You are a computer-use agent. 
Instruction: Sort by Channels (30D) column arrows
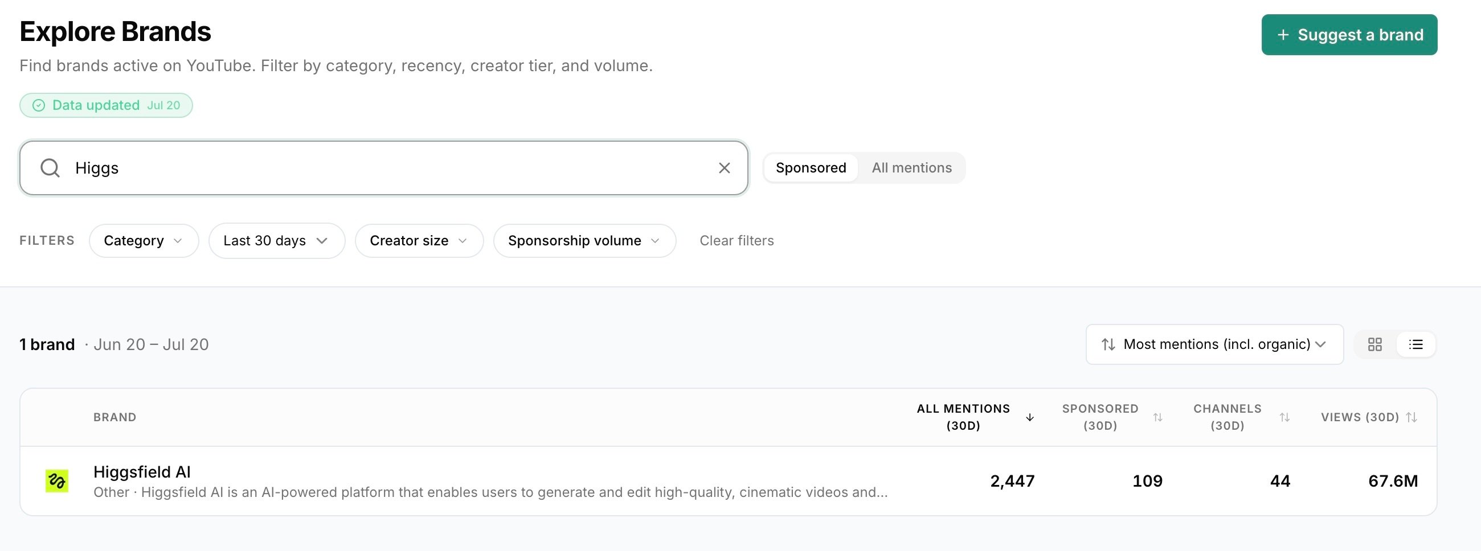1284,417
